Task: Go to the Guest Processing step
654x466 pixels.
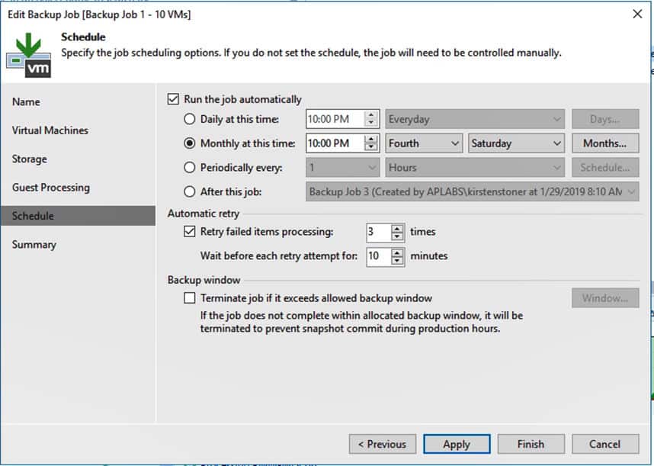Action: [x=78, y=188]
